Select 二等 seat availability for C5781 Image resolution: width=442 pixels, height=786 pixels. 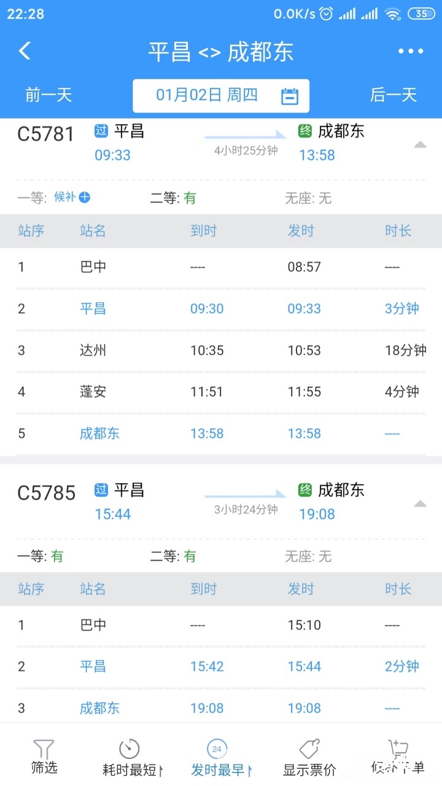(173, 198)
